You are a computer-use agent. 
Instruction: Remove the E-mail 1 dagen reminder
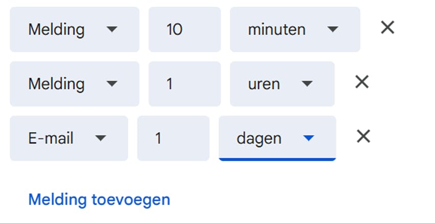(x=363, y=136)
